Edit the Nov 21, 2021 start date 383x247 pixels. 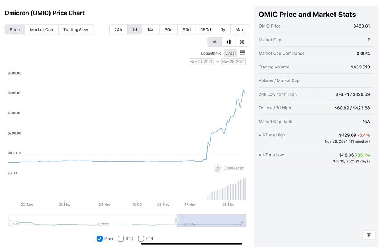pos(201,62)
